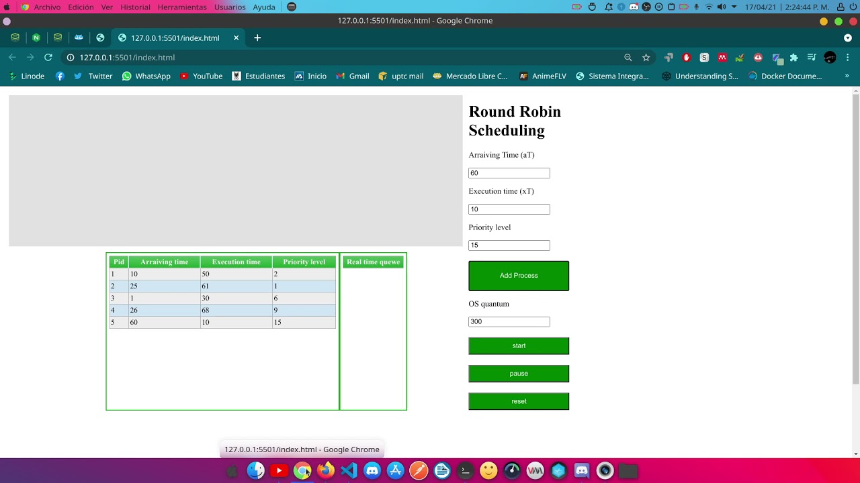Reload the page with the refresh icon
Screen dimensions: 860x483
tap(48, 58)
